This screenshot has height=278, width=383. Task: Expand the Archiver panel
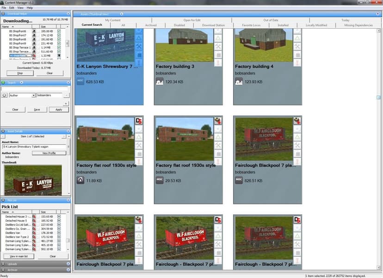pyautogui.click(x=68, y=270)
